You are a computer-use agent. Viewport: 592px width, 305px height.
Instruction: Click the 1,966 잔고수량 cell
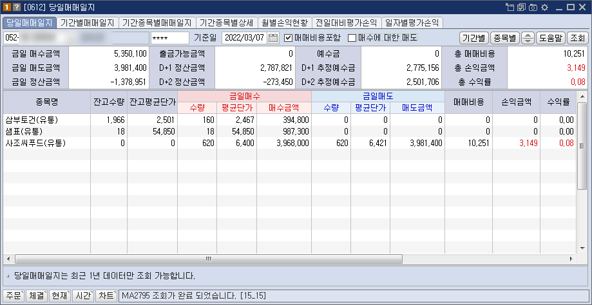(x=109, y=120)
